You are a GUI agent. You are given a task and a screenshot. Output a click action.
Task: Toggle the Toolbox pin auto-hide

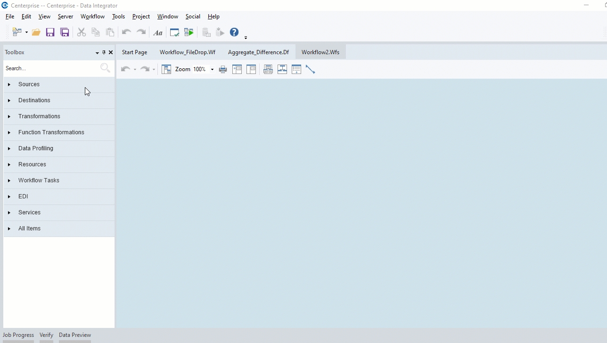point(104,52)
